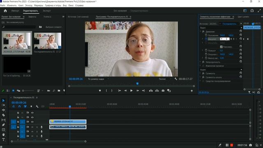Open the Маркеры menu
The width and height of the screenshot is (263, 148).
pyautogui.click(x=39, y=5)
